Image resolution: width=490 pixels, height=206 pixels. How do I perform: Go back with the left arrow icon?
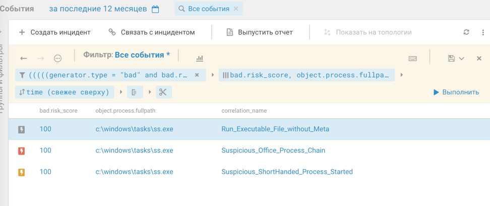(x=24, y=59)
